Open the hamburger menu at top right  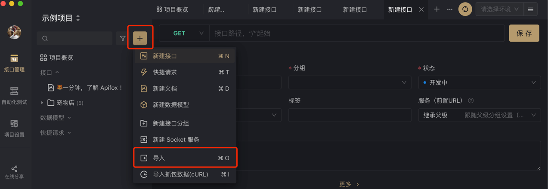tap(531, 9)
